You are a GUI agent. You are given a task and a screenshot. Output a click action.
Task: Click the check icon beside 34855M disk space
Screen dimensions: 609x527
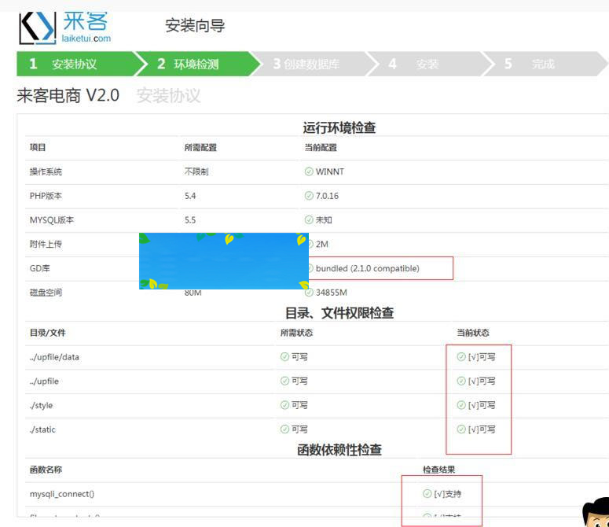(x=309, y=293)
